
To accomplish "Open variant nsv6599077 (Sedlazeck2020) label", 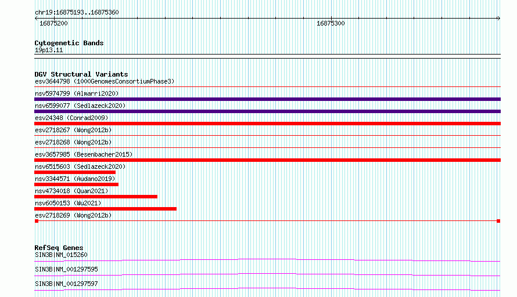I will 80,106.
